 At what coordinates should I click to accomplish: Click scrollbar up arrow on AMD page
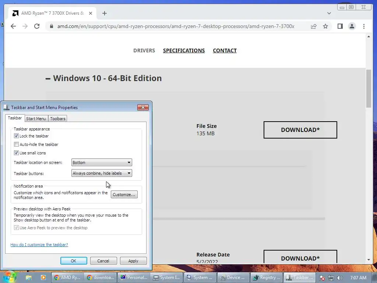[x=369, y=36]
